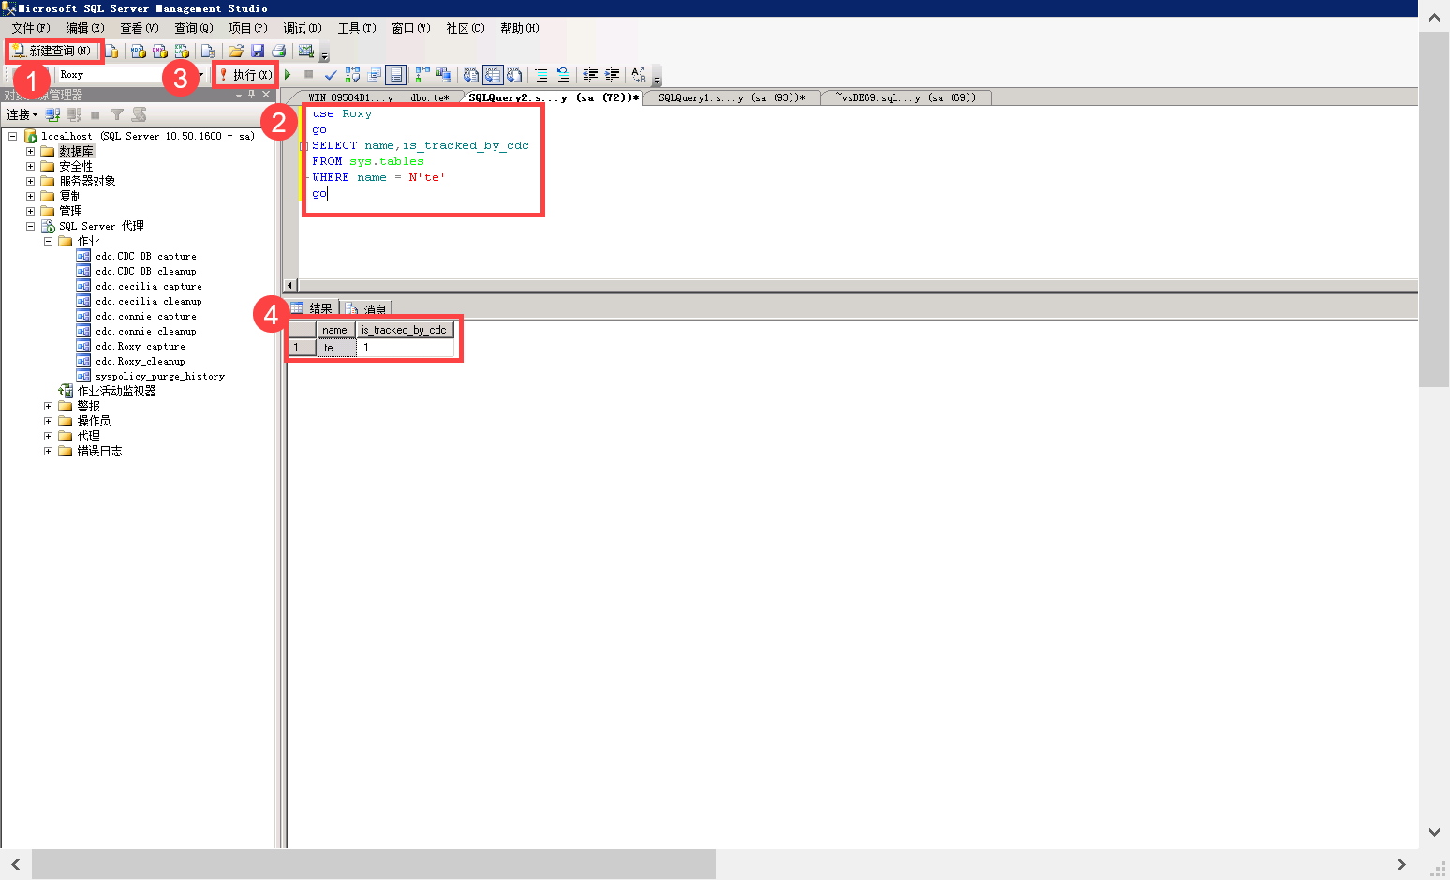The width and height of the screenshot is (1450, 880).
Task: Toggle Results to Text mode
Action: pyautogui.click(x=471, y=75)
